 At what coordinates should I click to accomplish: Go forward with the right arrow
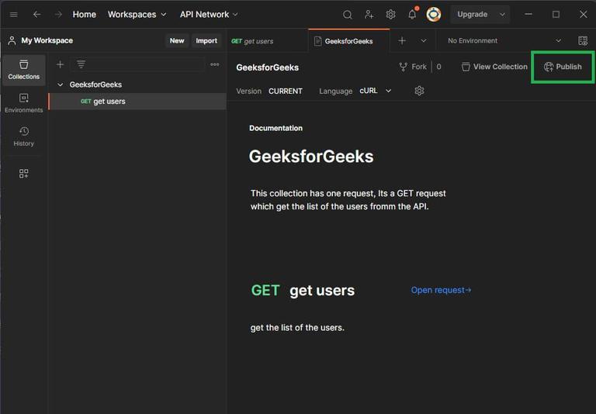click(58, 15)
